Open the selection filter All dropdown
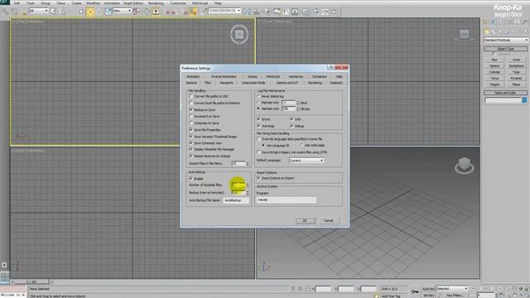This screenshot has height=298, width=530. [39, 11]
